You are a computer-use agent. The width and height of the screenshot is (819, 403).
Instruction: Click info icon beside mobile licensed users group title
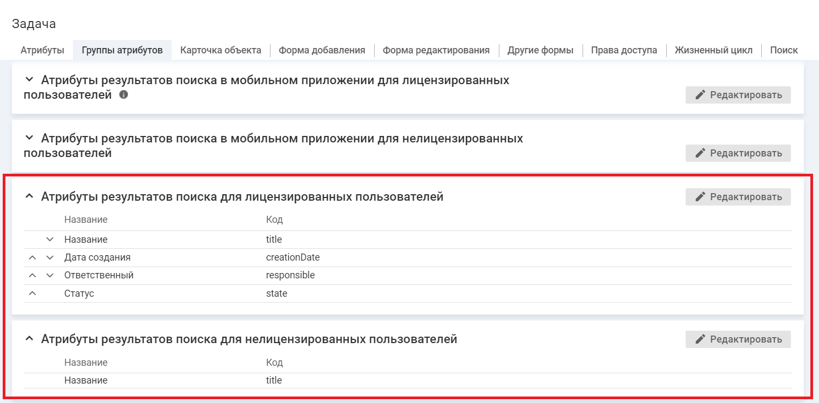click(x=124, y=95)
